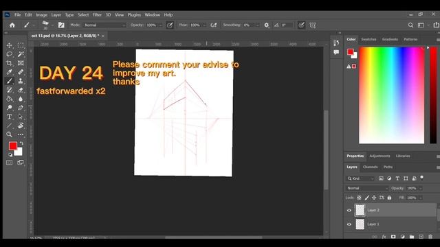Open layer blend mode Normal dropdown

pyautogui.click(x=366, y=188)
